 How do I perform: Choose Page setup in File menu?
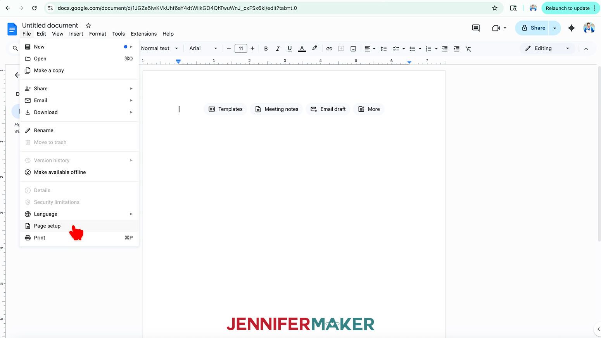(79, 226)
